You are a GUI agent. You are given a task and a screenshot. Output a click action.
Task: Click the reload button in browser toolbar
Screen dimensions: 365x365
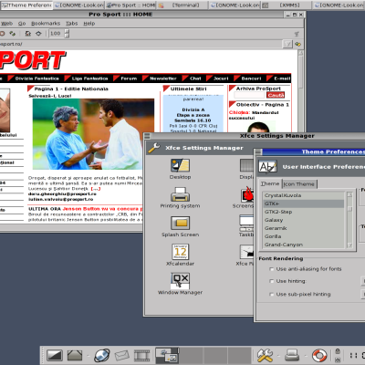coord(12,34)
